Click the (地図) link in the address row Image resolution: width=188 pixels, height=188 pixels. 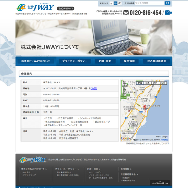pyautogui.click(x=94, y=88)
